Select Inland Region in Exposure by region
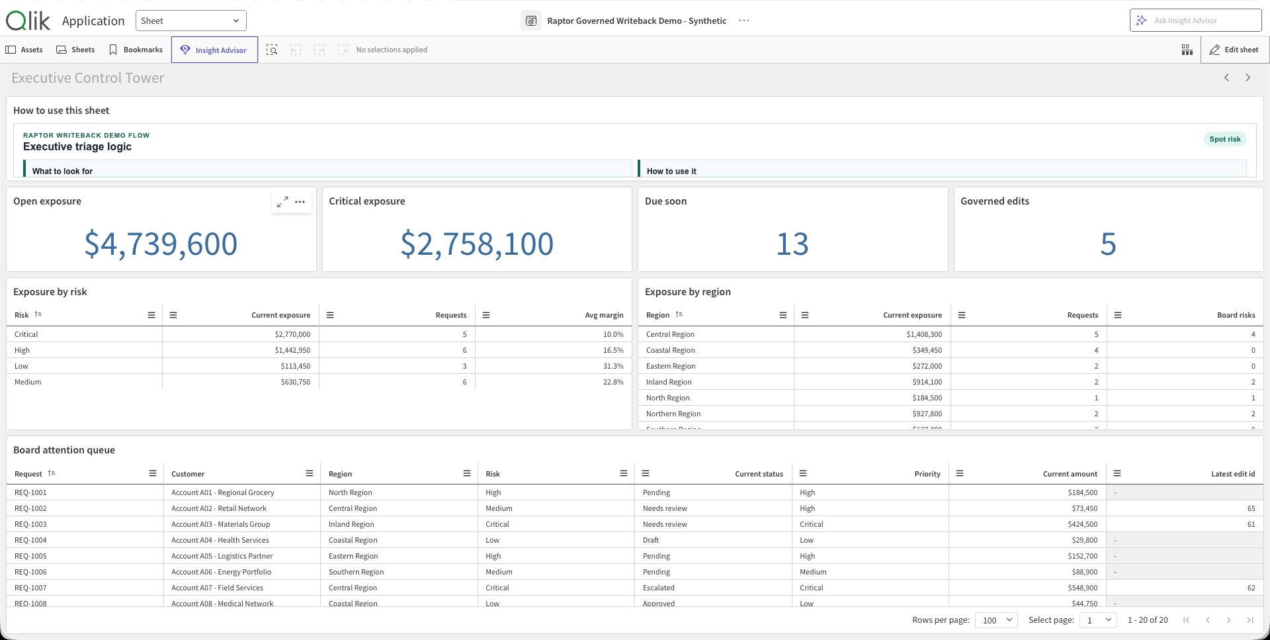This screenshot has height=640, width=1270. (x=716, y=382)
